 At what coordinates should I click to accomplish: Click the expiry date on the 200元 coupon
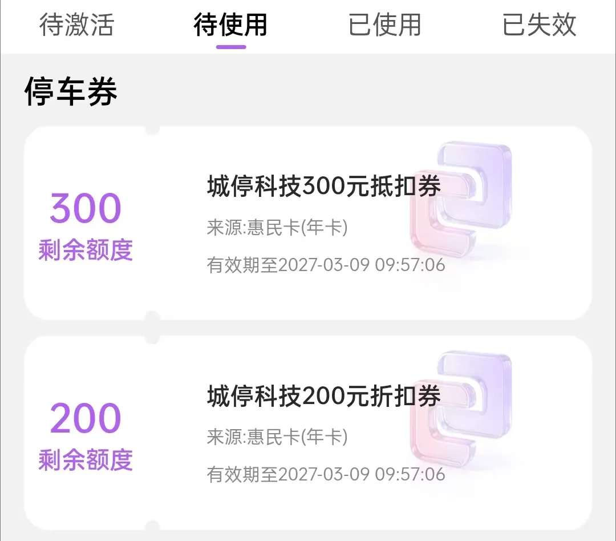[x=326, y=475]
